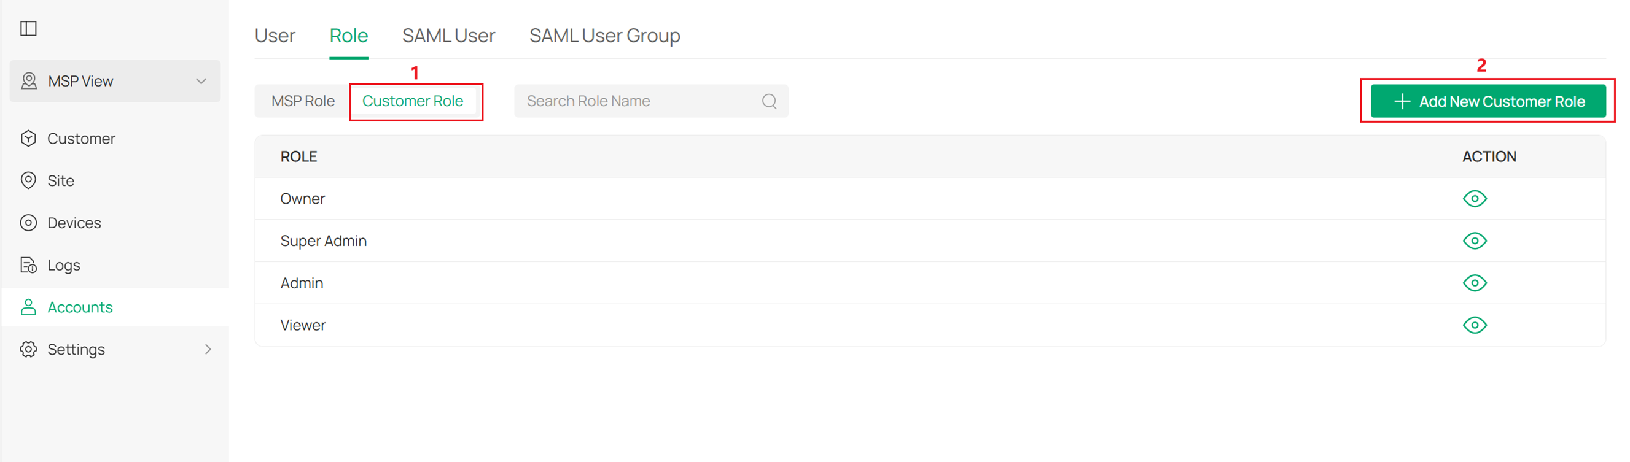View the Owner role eye icon

[x=1475, y=199]
